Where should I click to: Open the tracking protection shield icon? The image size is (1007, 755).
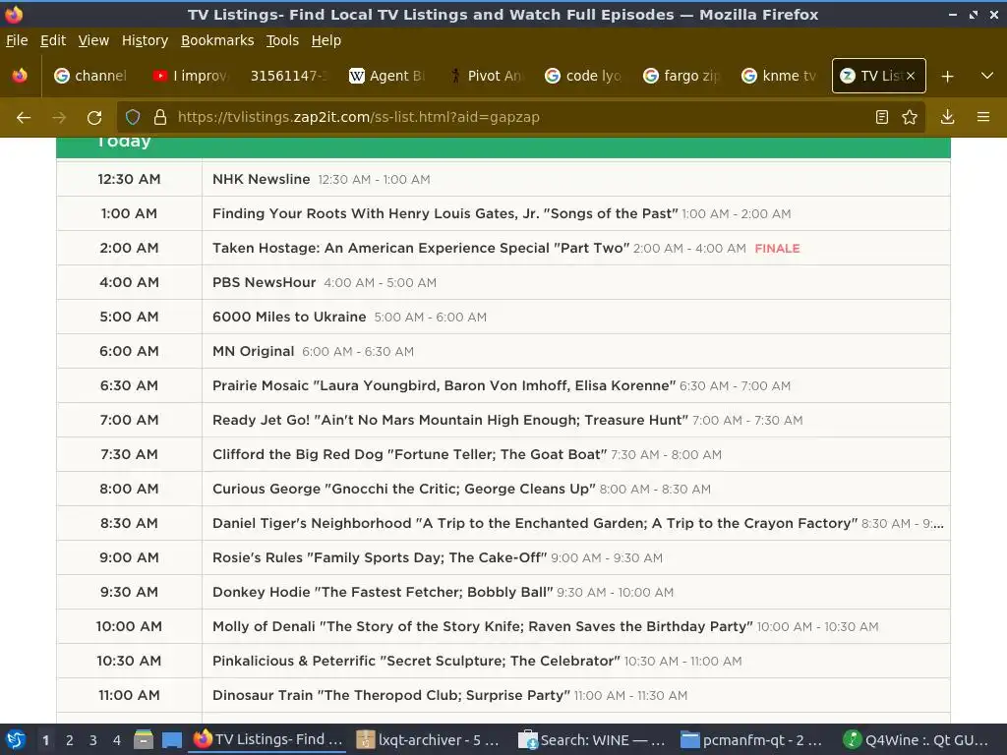tap(133, 117)
